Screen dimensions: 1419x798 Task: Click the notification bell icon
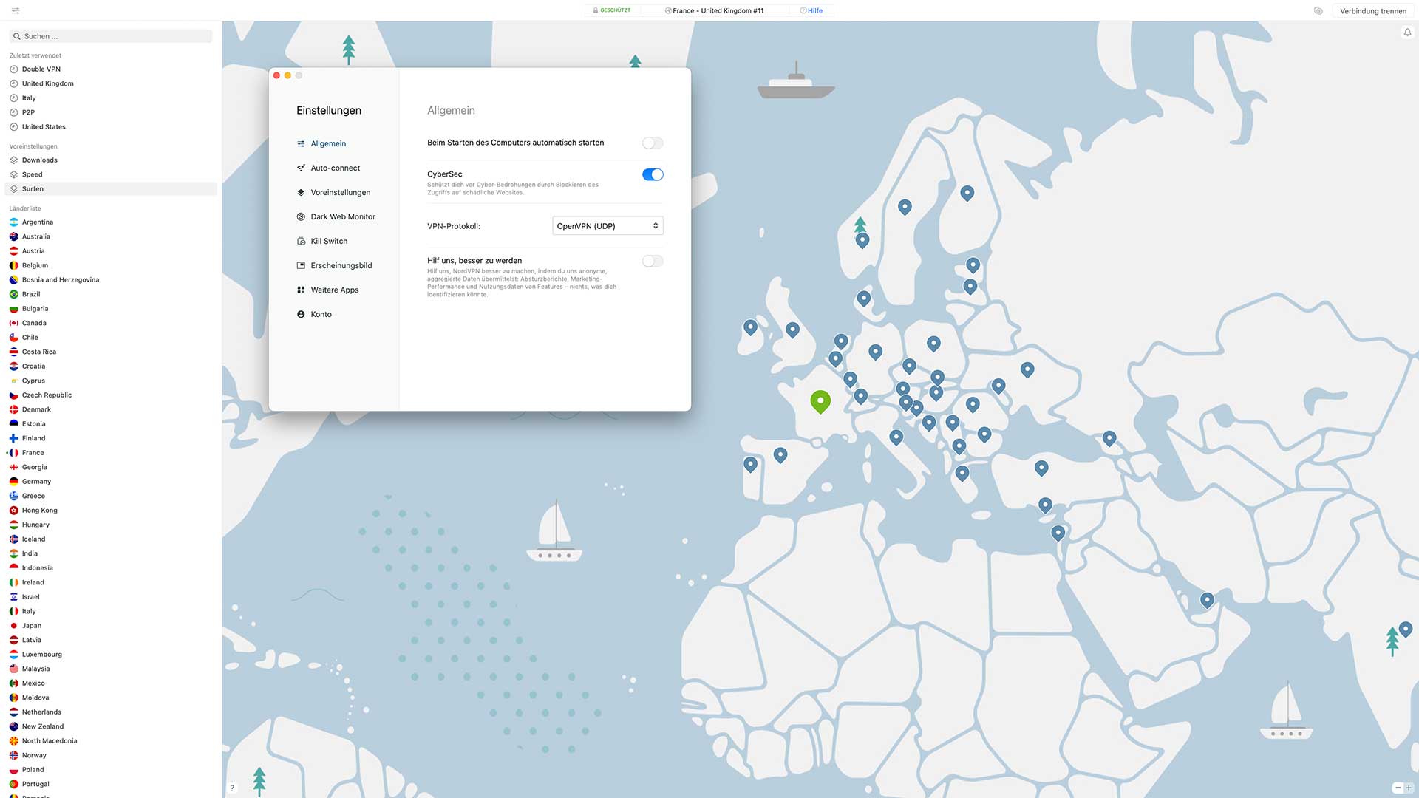[1407, 33]
